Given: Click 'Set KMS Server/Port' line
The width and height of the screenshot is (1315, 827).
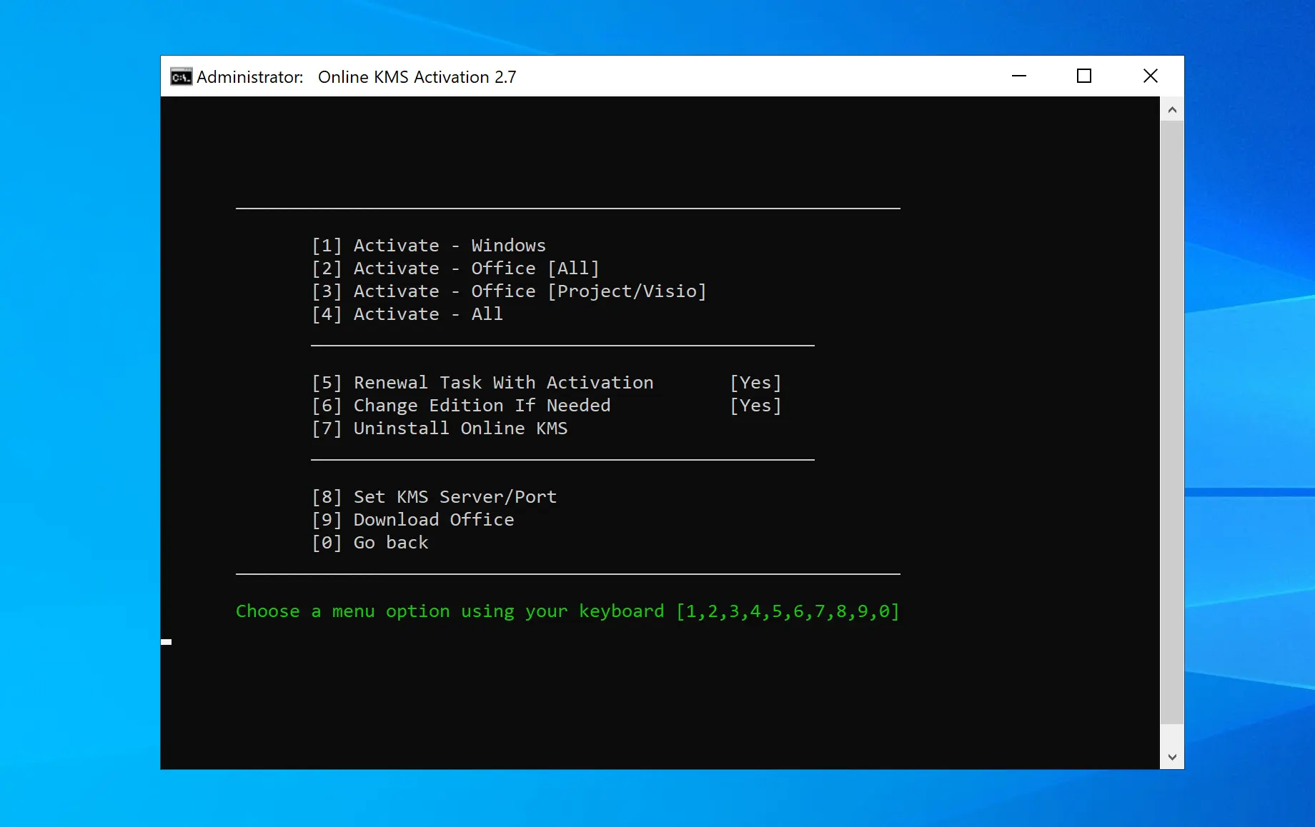Looking at the screenshot, I should pyautogui.click(x=434, y=497).
